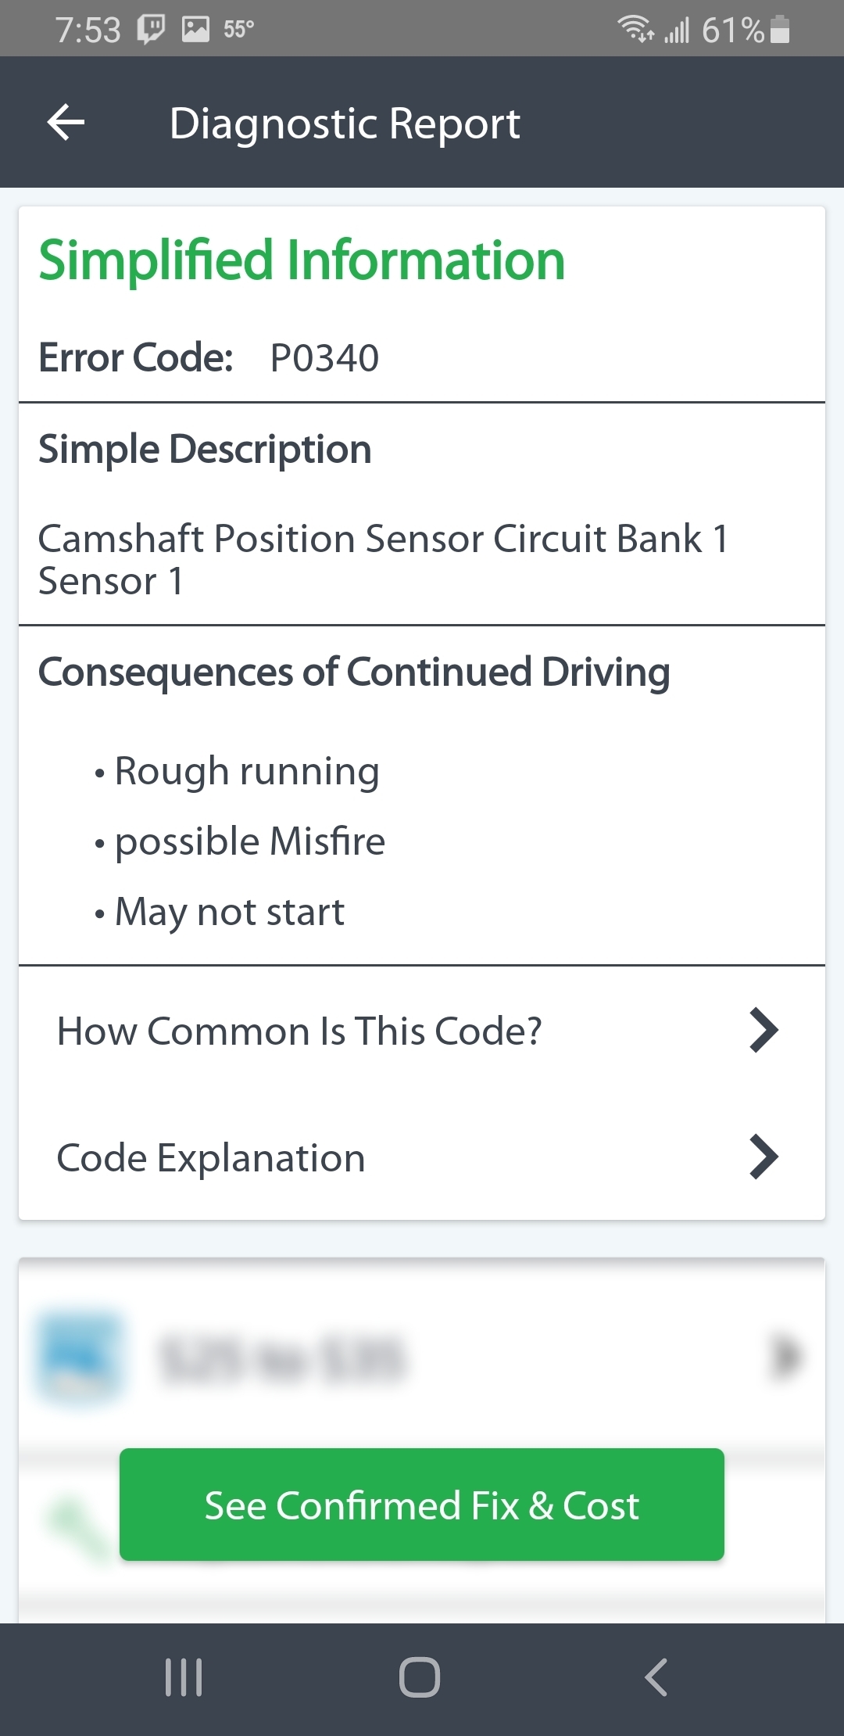Open the "Code Explanation" row

[211, 1157]
